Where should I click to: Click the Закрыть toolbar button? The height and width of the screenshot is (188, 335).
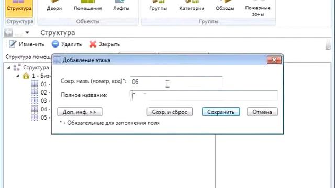pyautogui.click(x=105, y=44)
